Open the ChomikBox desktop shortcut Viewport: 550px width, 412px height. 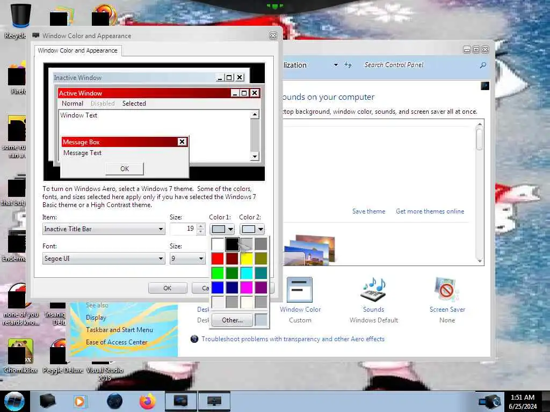coord(21,356)
